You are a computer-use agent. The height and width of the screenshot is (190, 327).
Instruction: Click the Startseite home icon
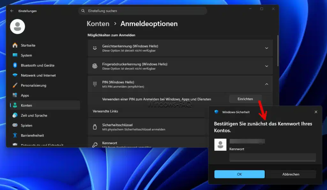[15, 45]
